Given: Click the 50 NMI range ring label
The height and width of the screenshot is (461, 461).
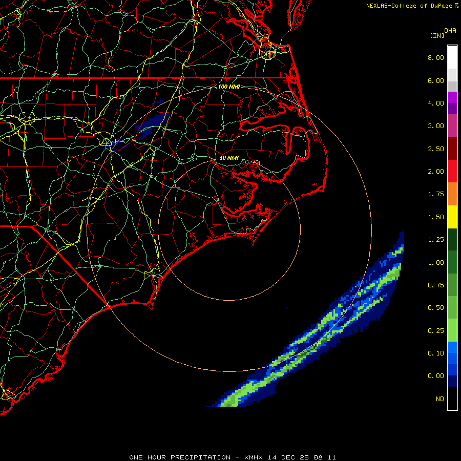Looking at the screenshot, I should 229,158.
